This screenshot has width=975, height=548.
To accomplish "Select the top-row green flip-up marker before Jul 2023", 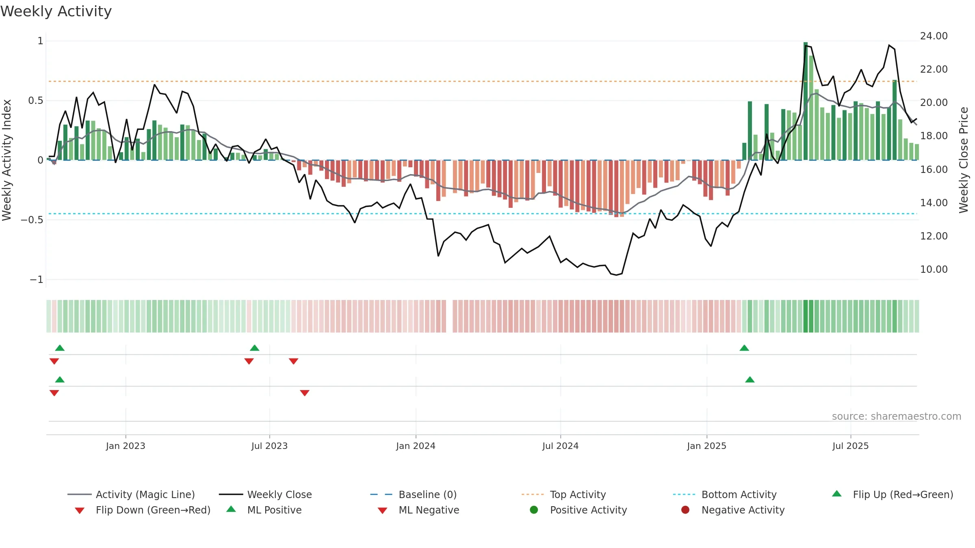I will pyautogui.click(x=255, y=348).
